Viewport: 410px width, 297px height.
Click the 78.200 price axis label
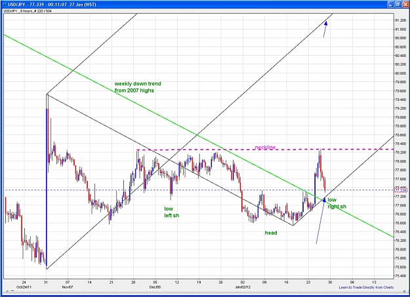click(x=401, y=152)
